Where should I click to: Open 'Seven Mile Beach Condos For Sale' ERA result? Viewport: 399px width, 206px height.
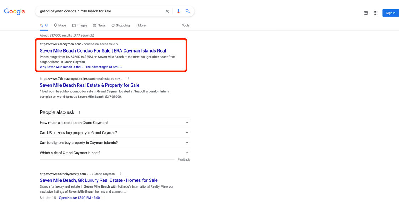103,51
